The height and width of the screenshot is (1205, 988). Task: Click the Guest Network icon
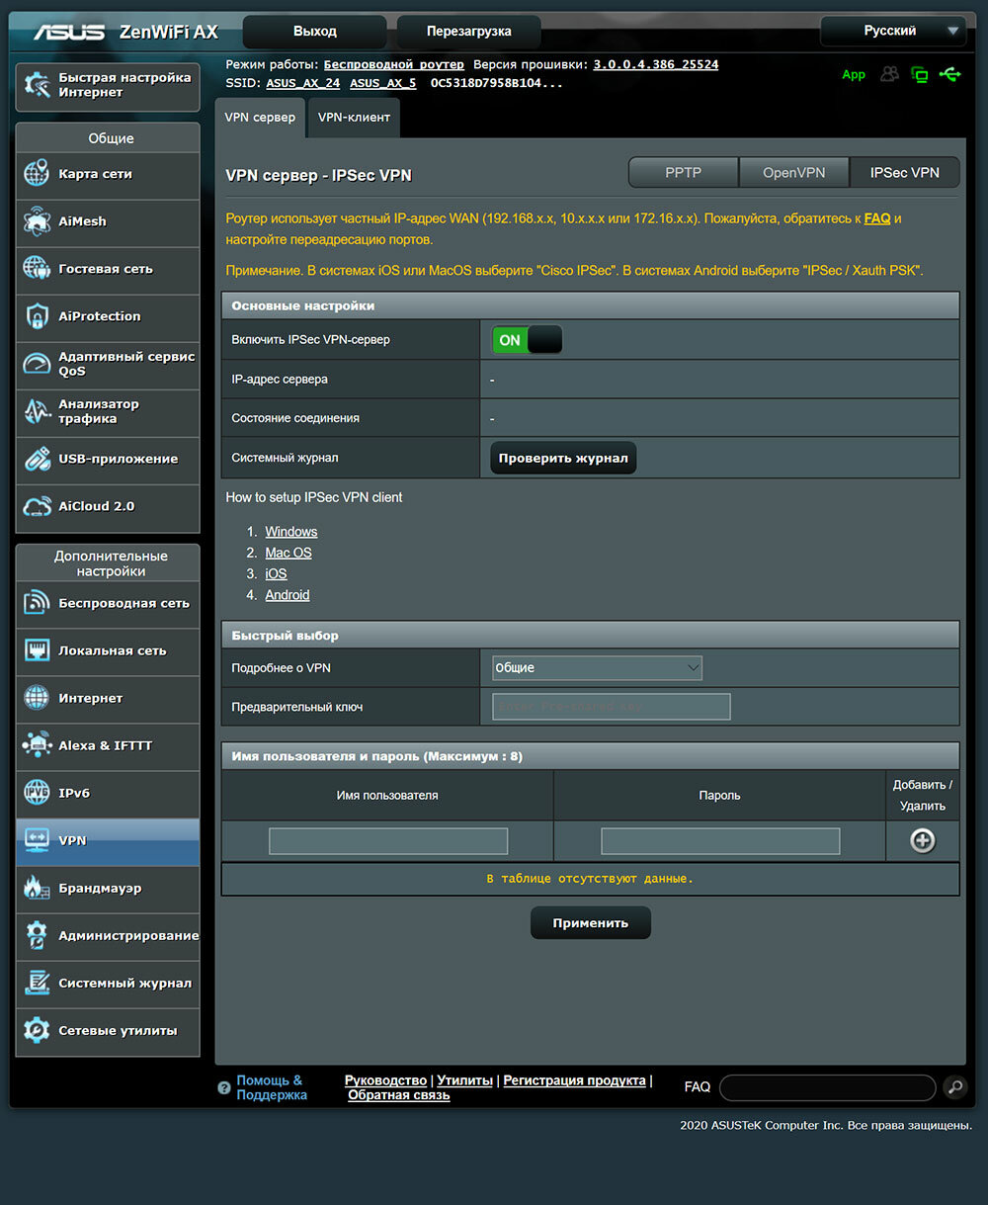pyautogui.click(x=37, y=269)
